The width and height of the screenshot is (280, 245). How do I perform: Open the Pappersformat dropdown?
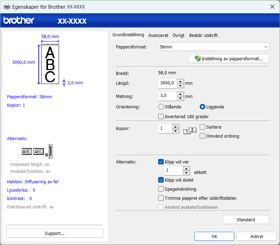(x=214, y=47)
